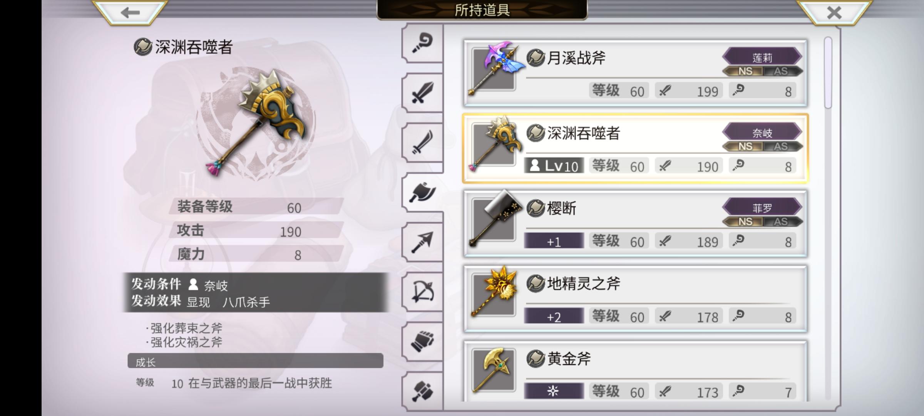Viewport: 924px width, 416px height.
Task: Select the katana weapon category icon
Action: [x=422, y=143]
